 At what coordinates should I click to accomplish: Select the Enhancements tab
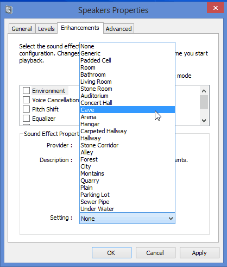pos(80,28)
